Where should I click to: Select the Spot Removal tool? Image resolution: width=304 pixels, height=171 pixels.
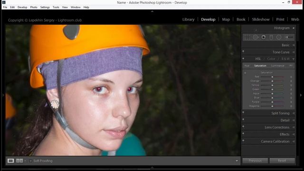(256, 37)
